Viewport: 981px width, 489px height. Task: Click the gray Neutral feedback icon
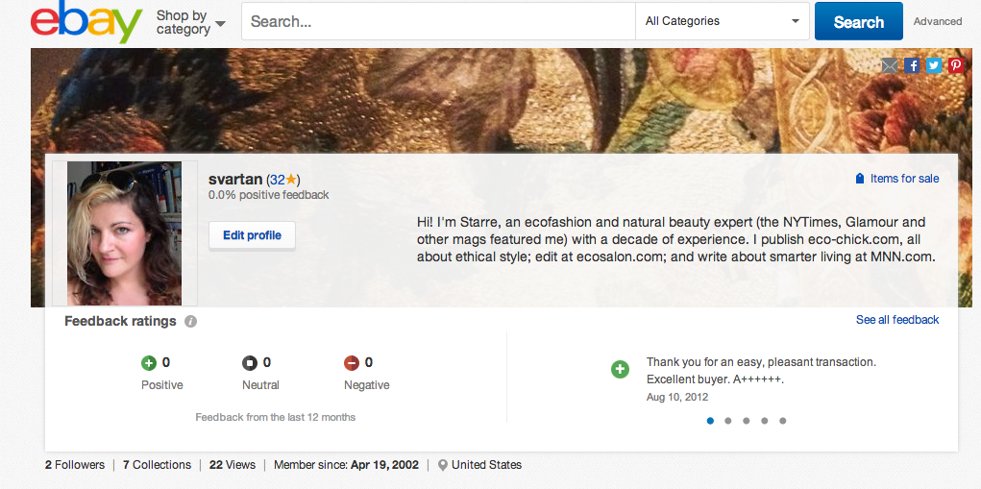[x=250, y=363]
